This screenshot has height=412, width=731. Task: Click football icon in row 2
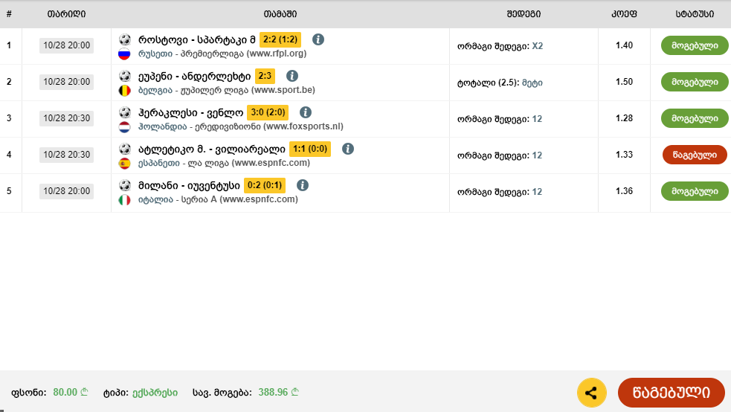[124, 76]
